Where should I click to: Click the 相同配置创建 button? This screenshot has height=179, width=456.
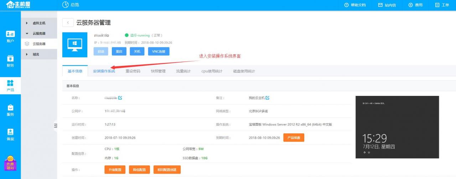pos(167,170)
